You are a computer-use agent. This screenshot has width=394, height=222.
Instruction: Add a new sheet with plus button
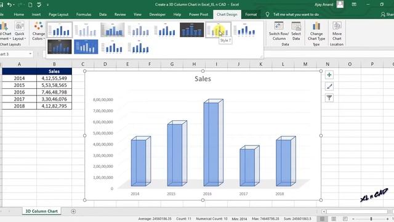[73, 212]
